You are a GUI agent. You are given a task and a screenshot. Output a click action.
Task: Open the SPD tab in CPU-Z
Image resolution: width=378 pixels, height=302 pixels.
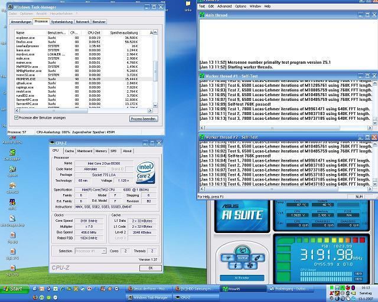tap(113, 151)
